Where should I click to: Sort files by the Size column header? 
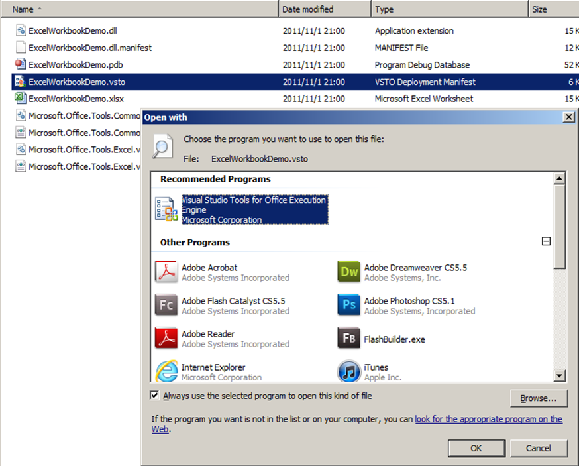pos(554,9)
